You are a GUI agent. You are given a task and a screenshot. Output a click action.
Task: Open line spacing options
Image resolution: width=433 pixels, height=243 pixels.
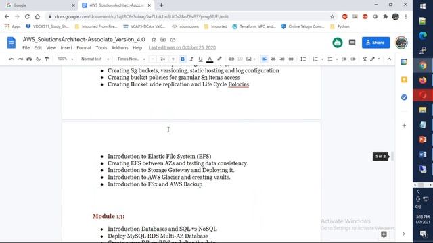pos(303,59)
